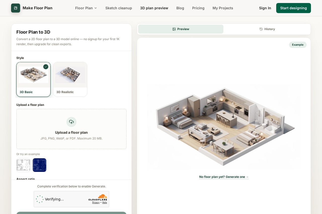Viewport: 322px width, 214px height.
Task: Click the Start designing button
Action: pyautogui.click(x=294, y=8)
